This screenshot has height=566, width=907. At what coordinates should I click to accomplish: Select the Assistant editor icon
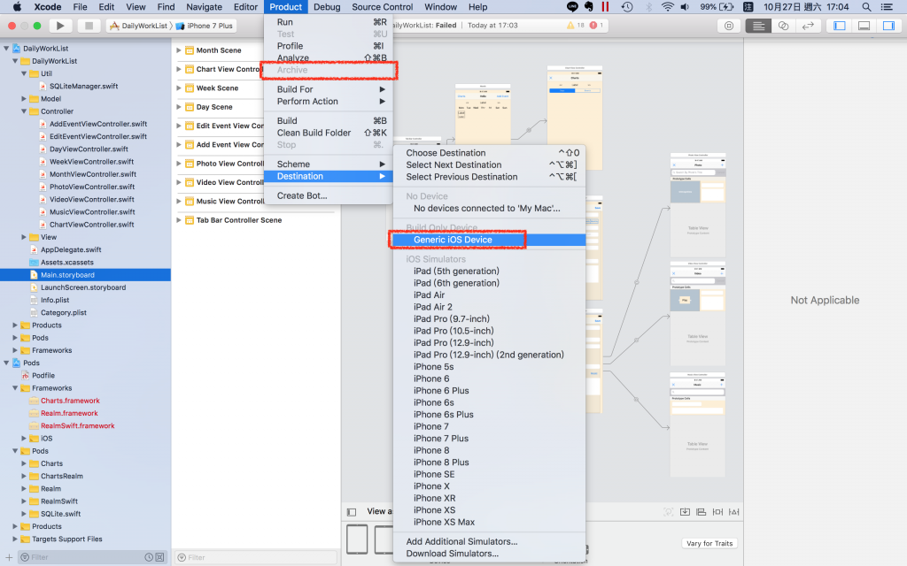(x=783, y=26)
